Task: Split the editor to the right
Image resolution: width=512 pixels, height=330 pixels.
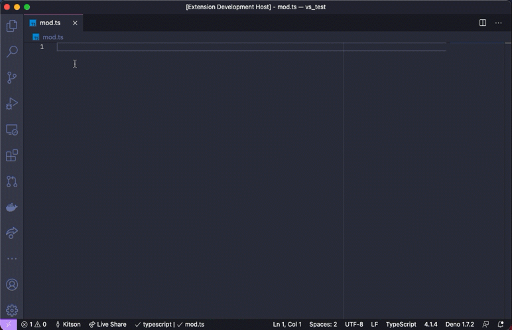Action: [483, 23]
